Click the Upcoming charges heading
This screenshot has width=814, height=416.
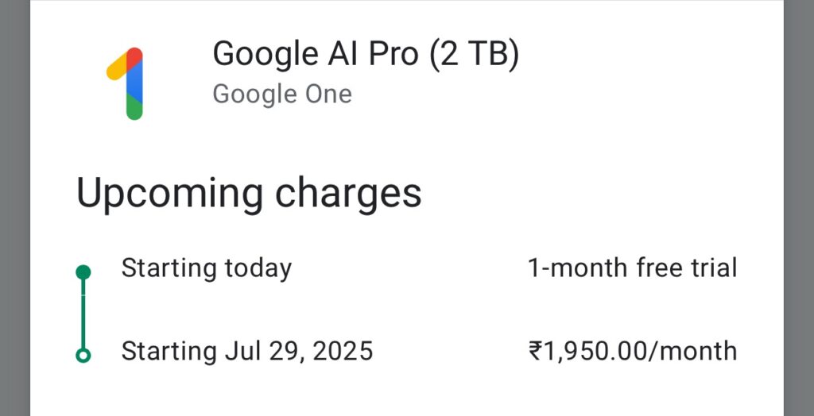249,195
